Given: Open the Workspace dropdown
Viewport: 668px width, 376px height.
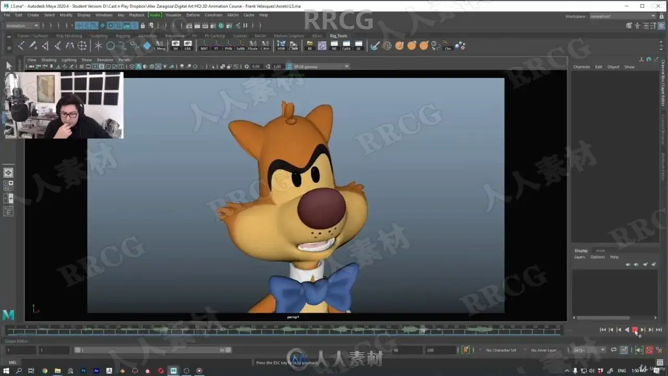Looking at the screenshot, I should pos(622,16).
